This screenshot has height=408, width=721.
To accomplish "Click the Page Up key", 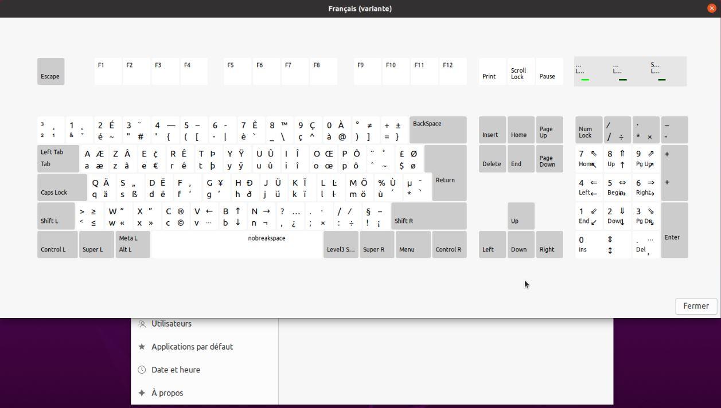I will pos(549,130).
